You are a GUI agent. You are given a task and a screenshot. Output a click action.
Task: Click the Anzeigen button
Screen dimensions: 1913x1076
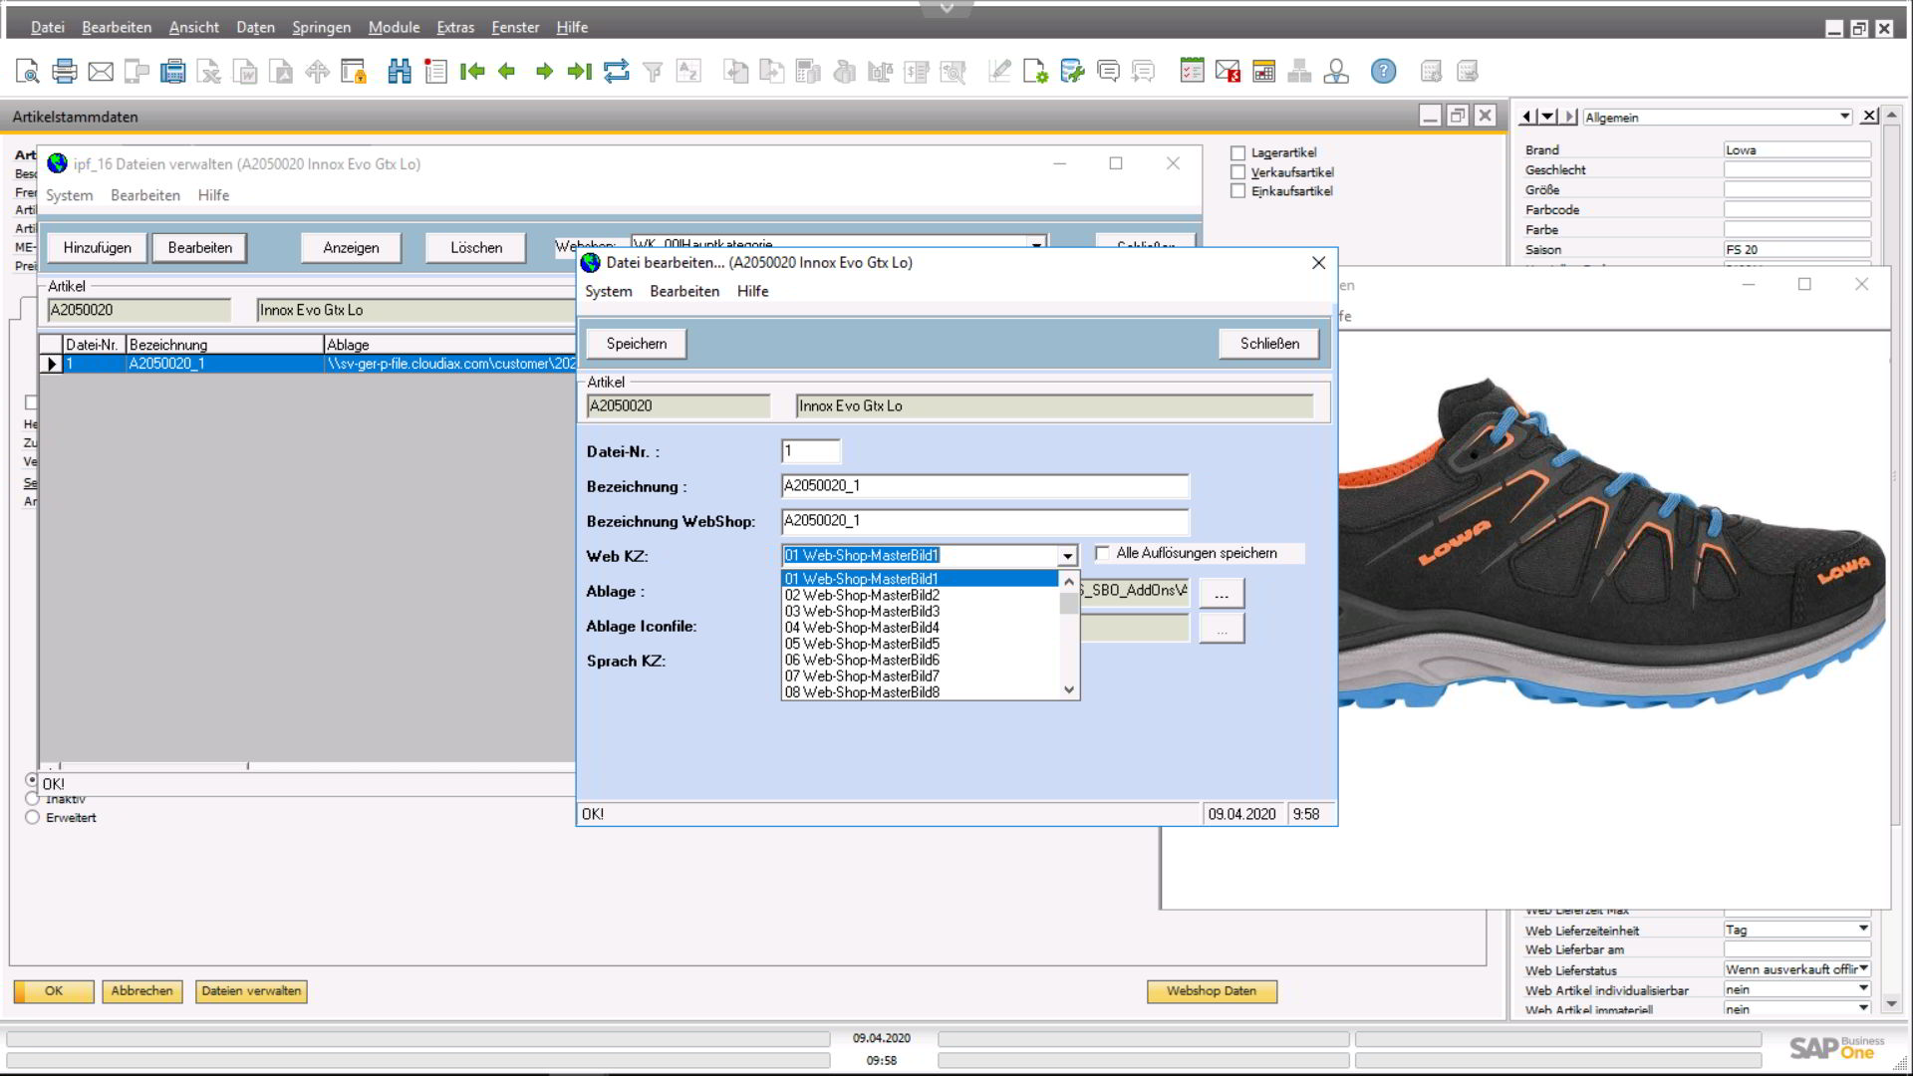pyautogui.click(x=351, y=248)
